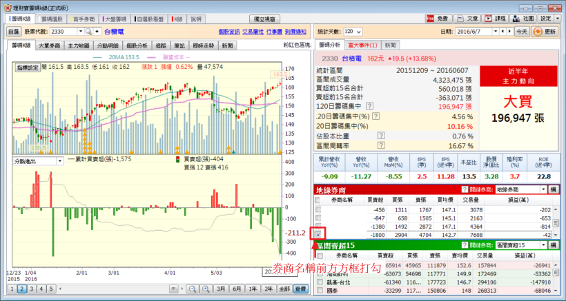Image resolution: width=566 pixels, height=301 pixels.
Task: Open the 分點明細 sub tab
Action: [107, 45]
